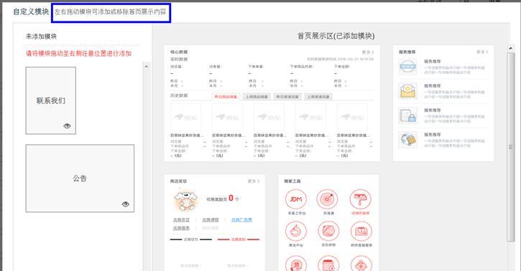521x271 pixels.
Task: Open the 青龙平台 tool icon
Action: (296, 231)
